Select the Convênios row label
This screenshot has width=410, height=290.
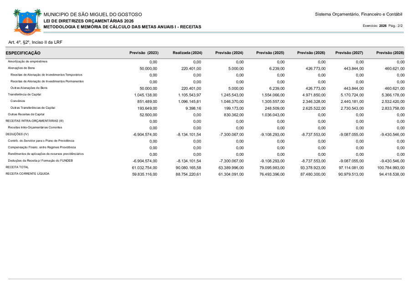[x=18, y=101]
